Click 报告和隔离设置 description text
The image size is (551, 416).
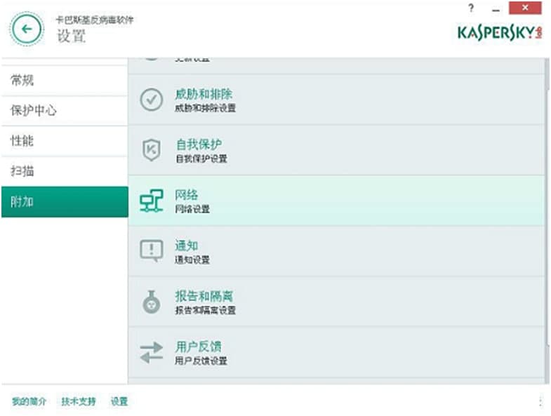click(206, 310)
